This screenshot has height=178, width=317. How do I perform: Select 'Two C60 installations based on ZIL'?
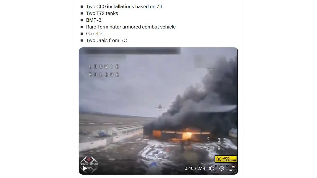coord(125,6)
